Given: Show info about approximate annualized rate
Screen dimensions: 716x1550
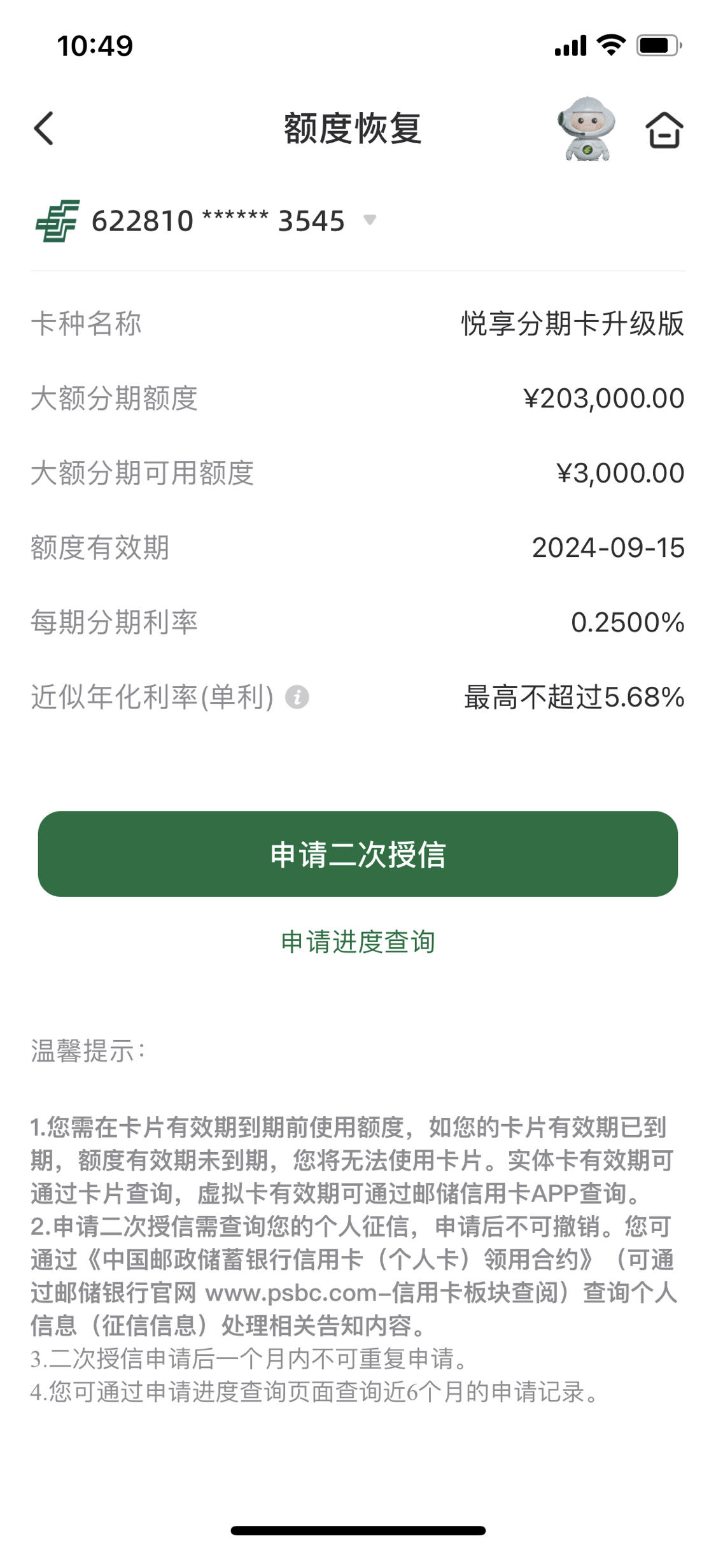Looking at the screenshot, I should (297, 697).
